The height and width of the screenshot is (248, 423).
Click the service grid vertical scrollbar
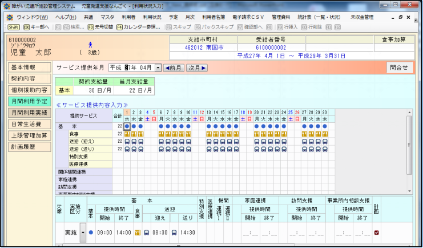click(x=409, y=143)
